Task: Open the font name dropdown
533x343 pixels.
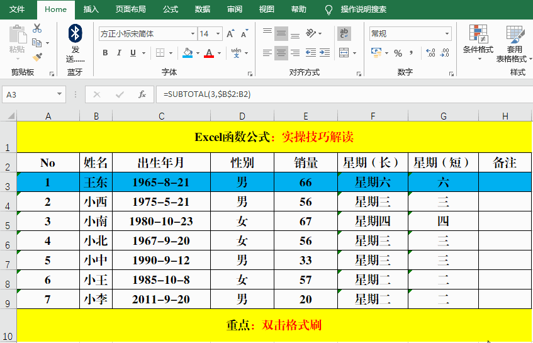Action: [x=193, y=34]
